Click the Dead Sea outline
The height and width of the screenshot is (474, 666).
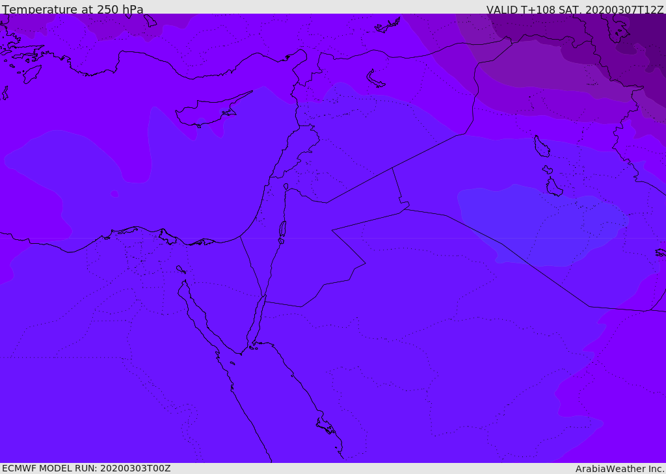(x=282, y=230)
